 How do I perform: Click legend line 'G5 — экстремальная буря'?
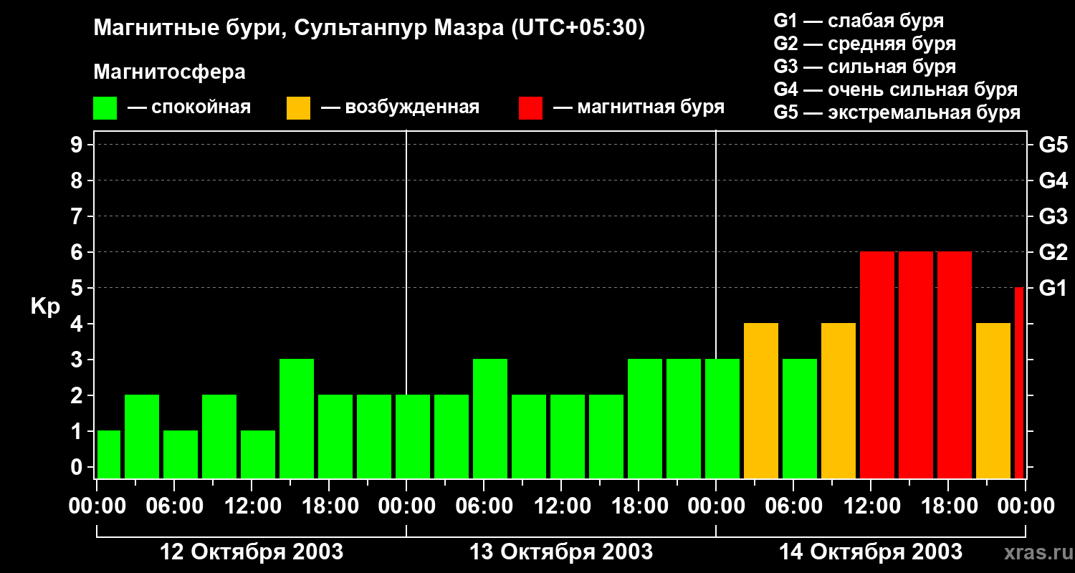coord(897,112)
